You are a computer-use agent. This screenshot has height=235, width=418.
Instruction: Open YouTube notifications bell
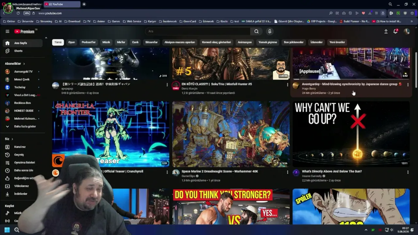(395, 31)
